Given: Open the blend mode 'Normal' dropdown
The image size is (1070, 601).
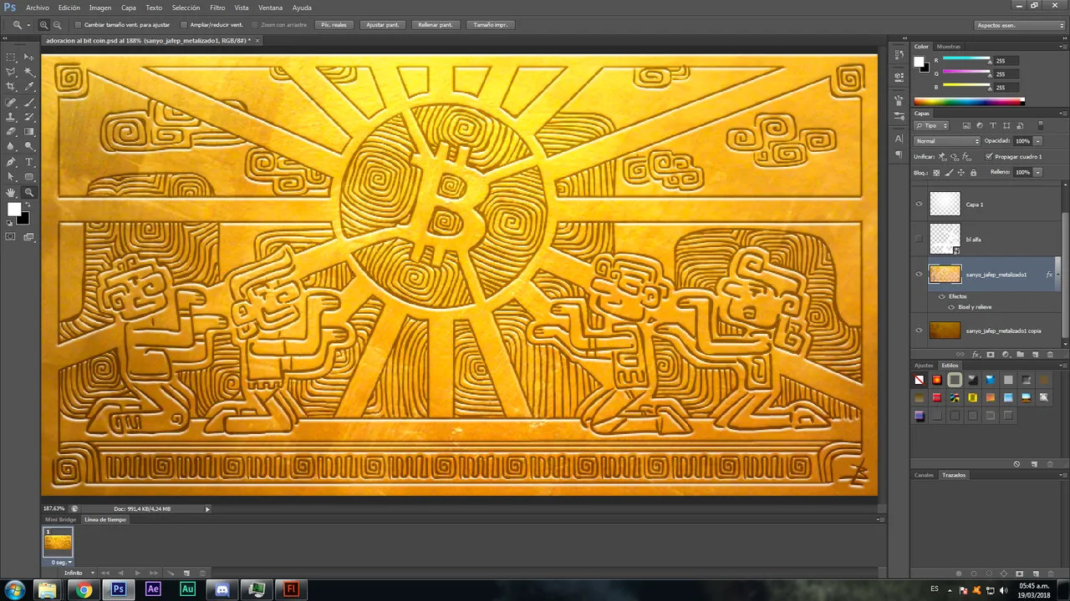Looking at the screenshot, I should tap(946, 141).
